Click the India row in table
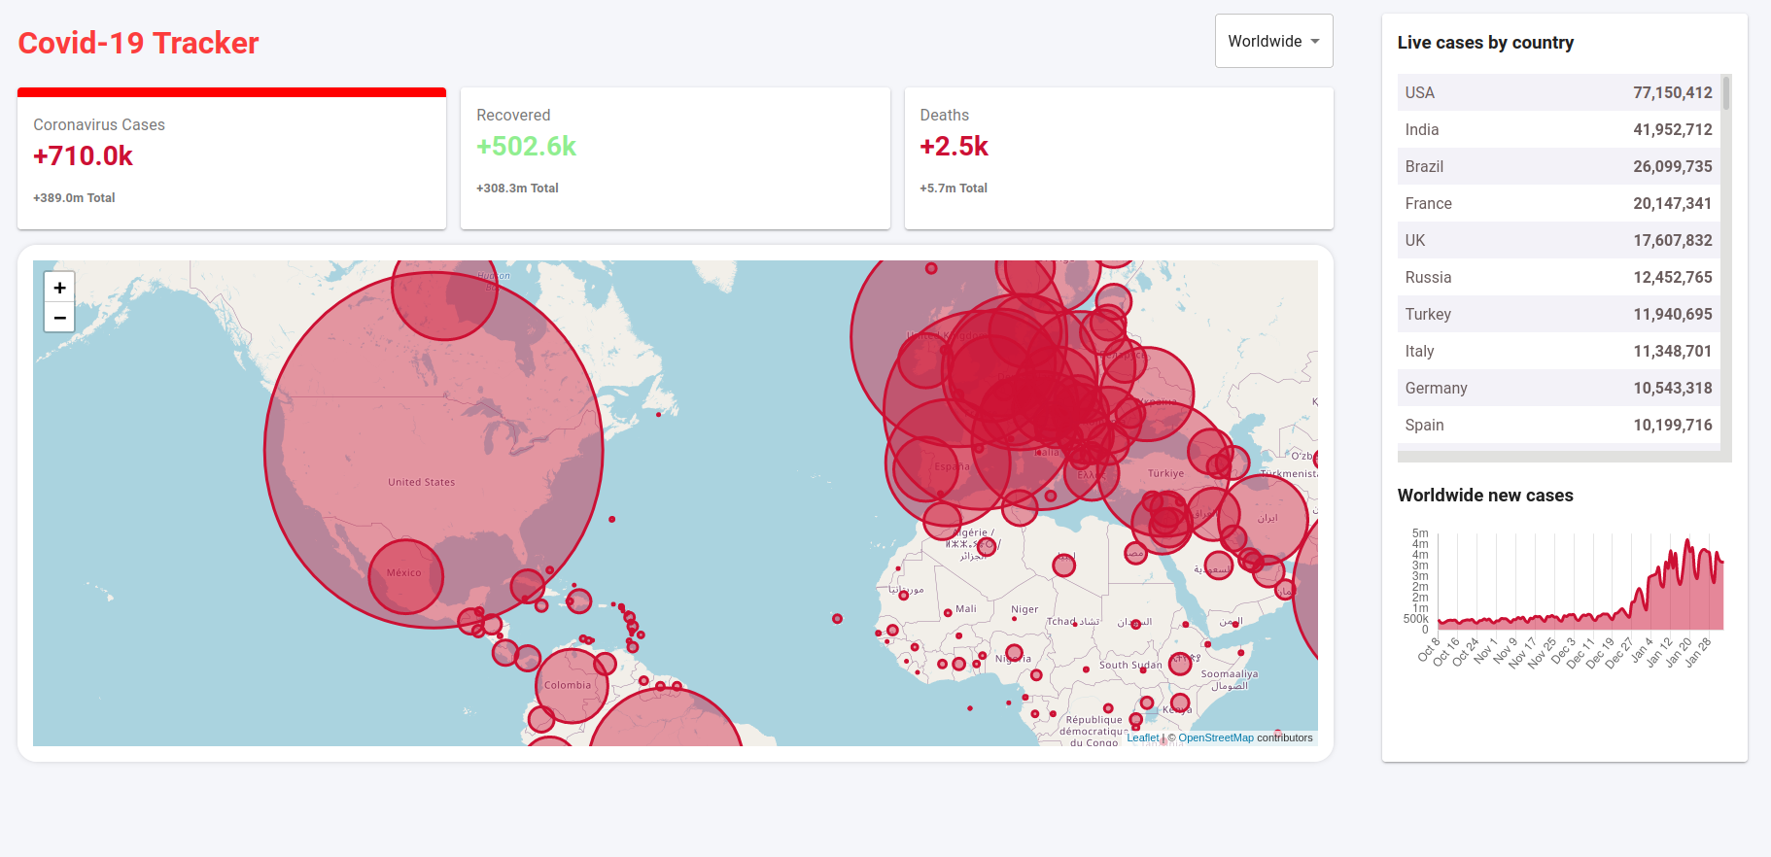1771x857 pixels. pyautogui.click(x=1558, y=129)
